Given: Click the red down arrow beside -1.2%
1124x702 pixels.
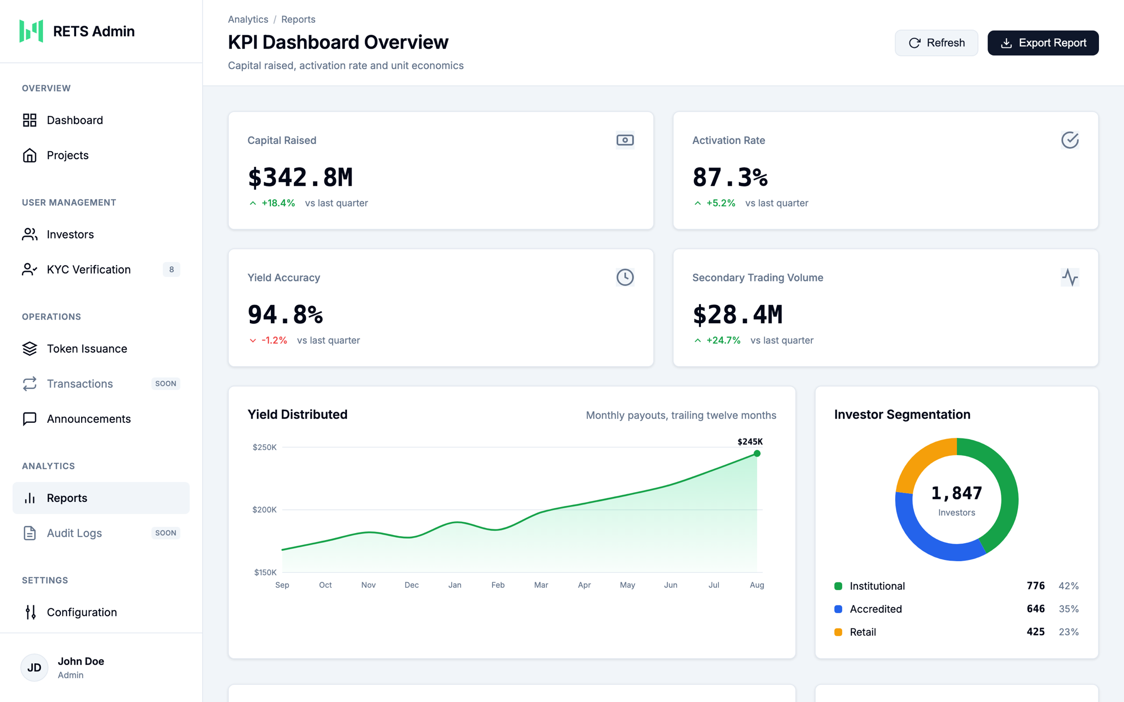Looking at the screenshot, I should pyautogui.click(x=252, y=341).
